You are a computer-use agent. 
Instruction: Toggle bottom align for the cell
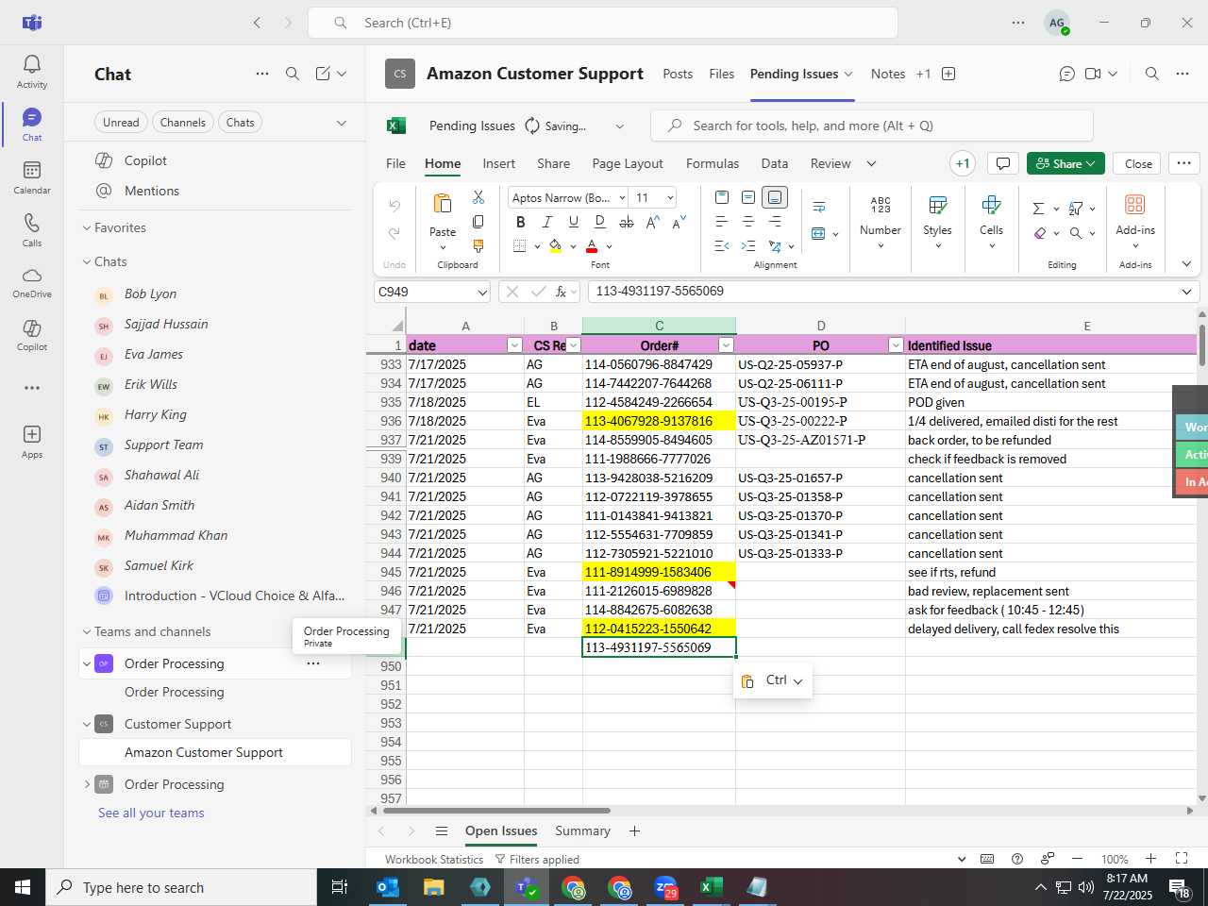pyautogui.click(x=775, y=197)
